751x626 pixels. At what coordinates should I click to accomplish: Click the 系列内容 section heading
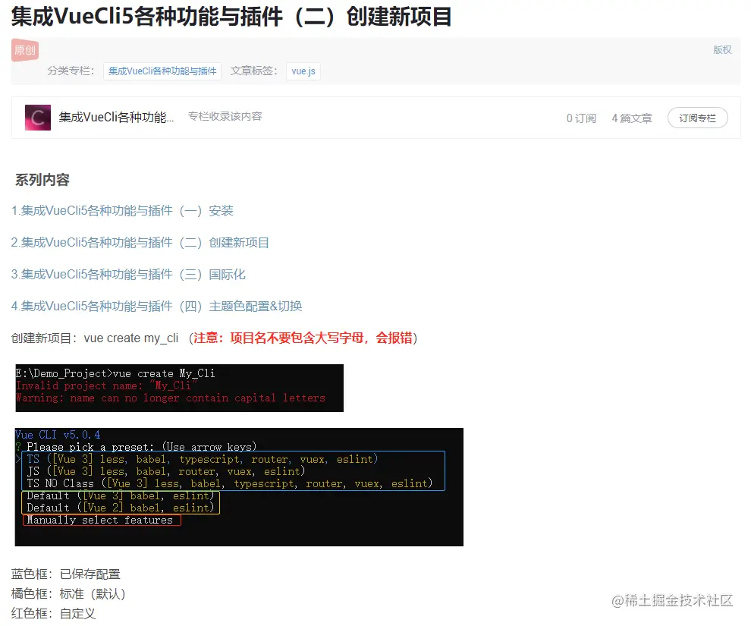[42, 180]
